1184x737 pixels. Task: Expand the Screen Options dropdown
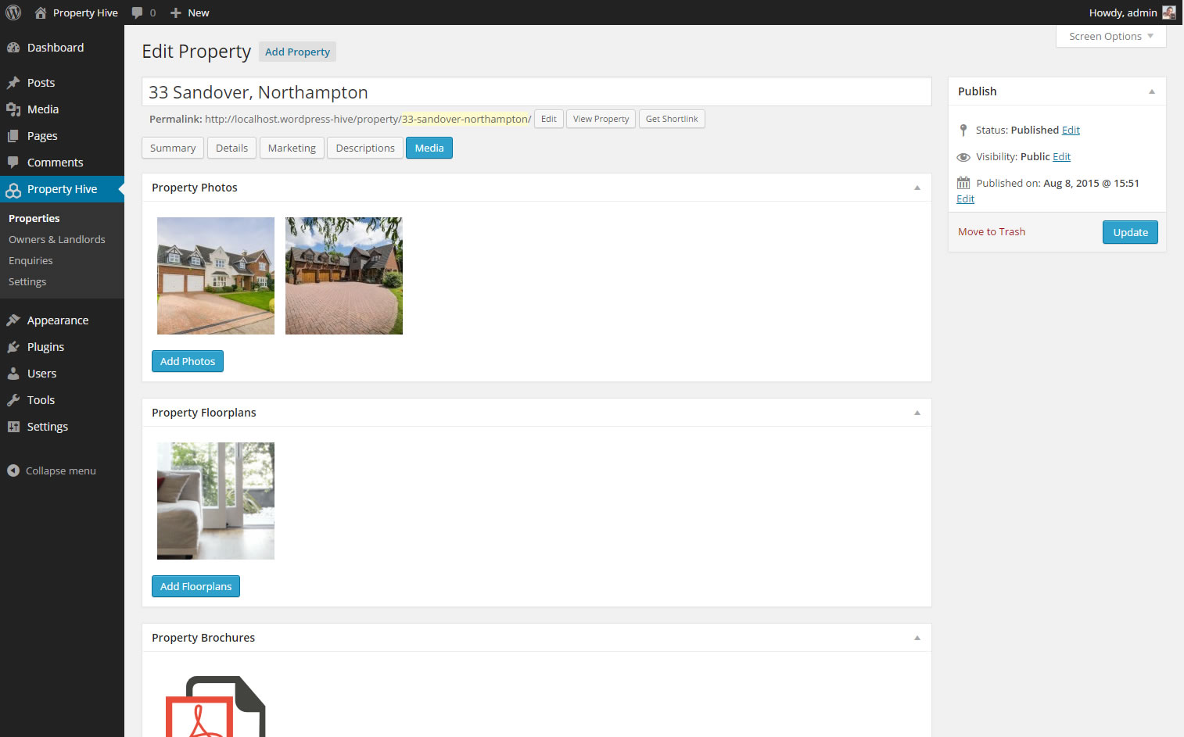[x=1110, y=37]
